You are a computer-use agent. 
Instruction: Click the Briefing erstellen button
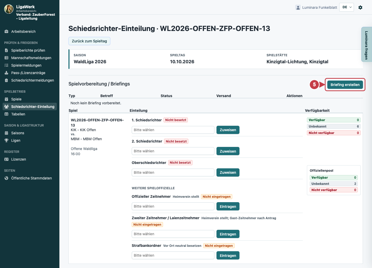click(x=345, y=85)
